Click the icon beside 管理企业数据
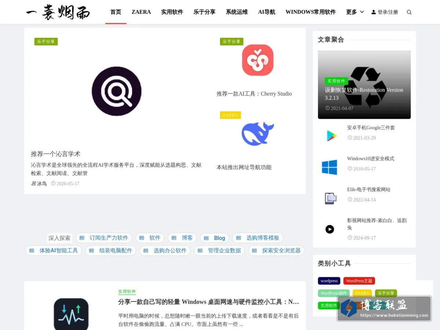Viewport: 440px width, 330px height. pos(200,250)
